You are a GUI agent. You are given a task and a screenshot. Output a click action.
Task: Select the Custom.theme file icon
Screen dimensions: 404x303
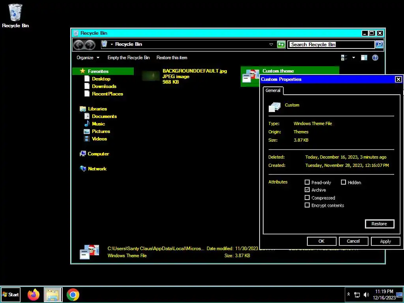251,76
